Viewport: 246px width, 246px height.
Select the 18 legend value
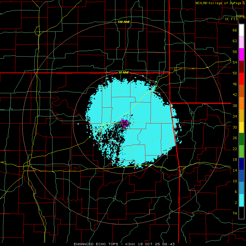(235, 160)
